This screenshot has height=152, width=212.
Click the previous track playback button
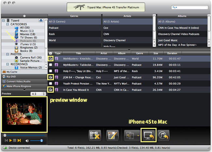[x=6, y=141]
